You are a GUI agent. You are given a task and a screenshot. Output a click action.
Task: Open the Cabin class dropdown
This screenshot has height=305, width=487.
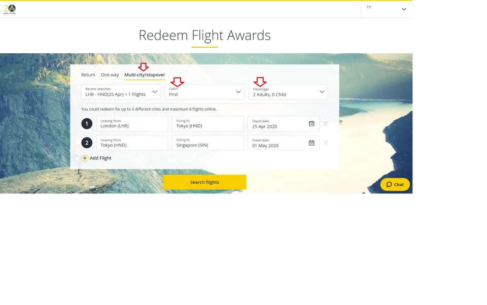tap(205, 92)
